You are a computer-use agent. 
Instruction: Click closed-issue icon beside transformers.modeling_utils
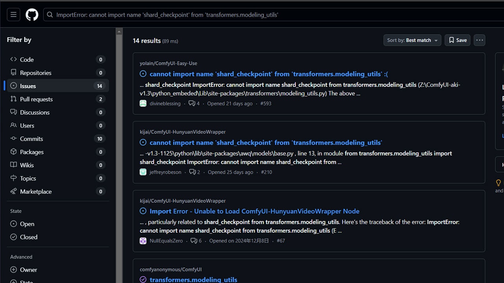click(143, 280)
